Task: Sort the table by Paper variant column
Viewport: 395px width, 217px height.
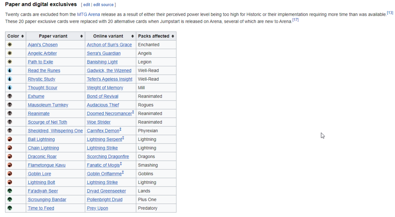Action: (x=55, y=36)
